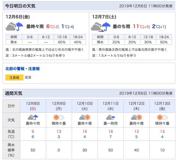Click the December 8 weekly weather icon
This screenshot has width=177, height=161.
(x=33, y=118)
